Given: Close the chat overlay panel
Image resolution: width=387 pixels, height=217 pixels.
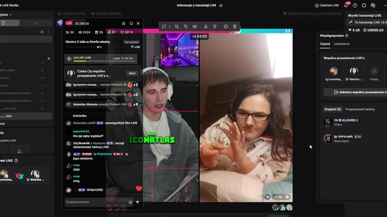Looking at the screenshot, I should [138, 23].
